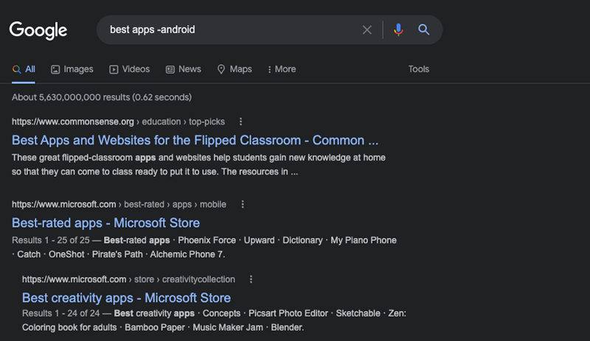Switch to the Images tab
The width and height of the screenshot is (590, 341).
point(72,69)
